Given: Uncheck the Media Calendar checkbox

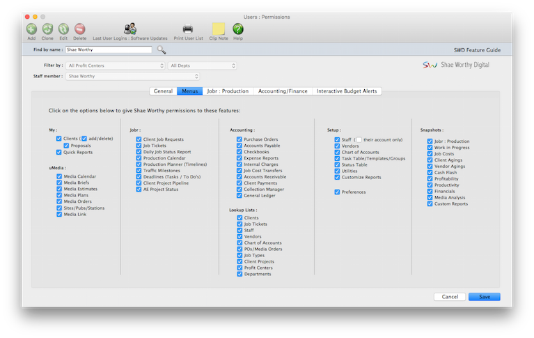Looking at the screenshot, I should 59,177.
